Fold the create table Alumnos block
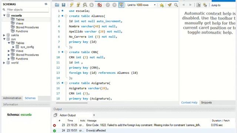The width and height of the screenshot is (237, 133). [x=66, y=16]
